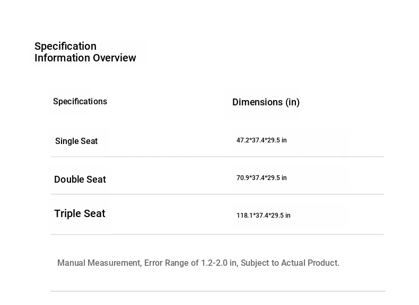Image resolution: width=419 pixels, height=305 pixels.
Task: Click the divider line below the Double Seat row
Action: point(217,194)
